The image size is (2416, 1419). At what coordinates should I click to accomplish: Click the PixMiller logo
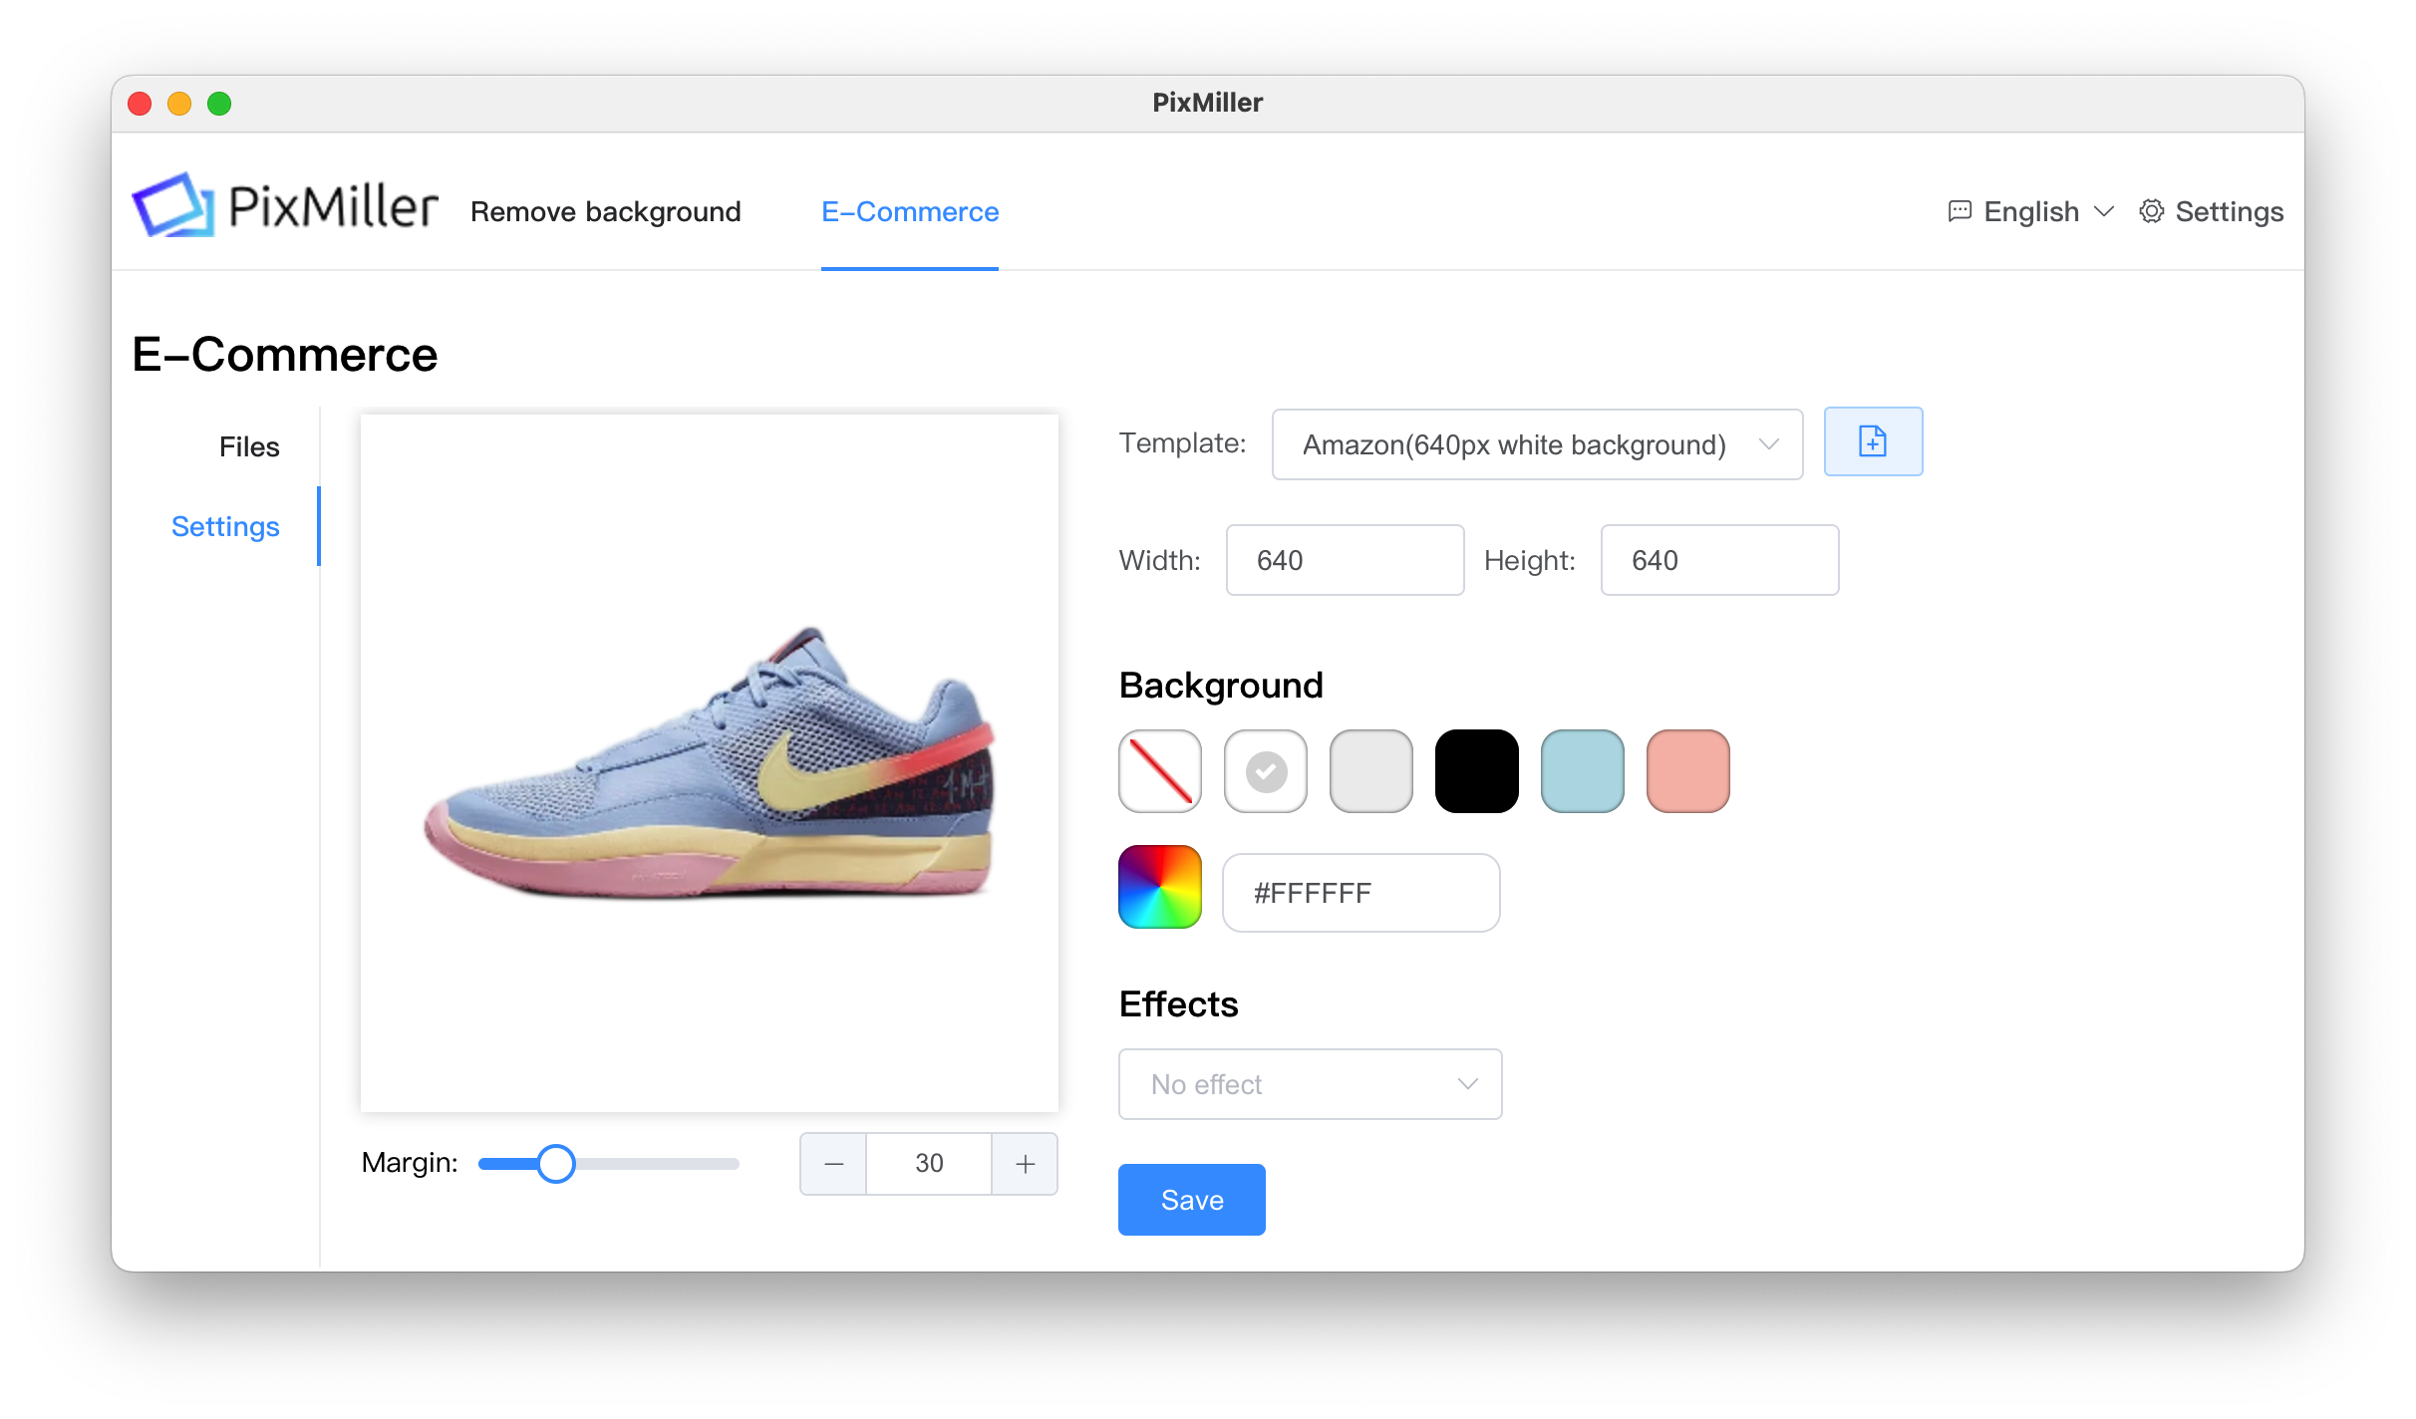click(285, 207)
